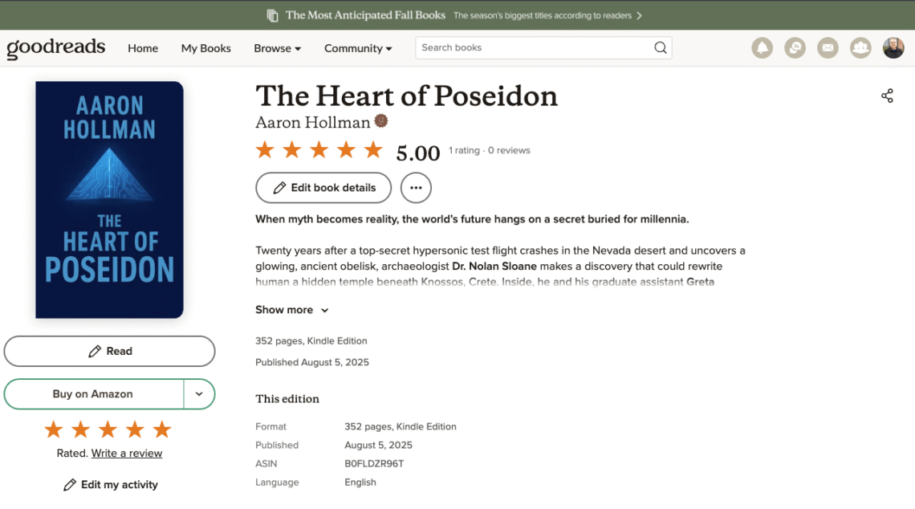Click the search magnifier icon
Viewport: 915px width, 509px height.
click(660, 48)
